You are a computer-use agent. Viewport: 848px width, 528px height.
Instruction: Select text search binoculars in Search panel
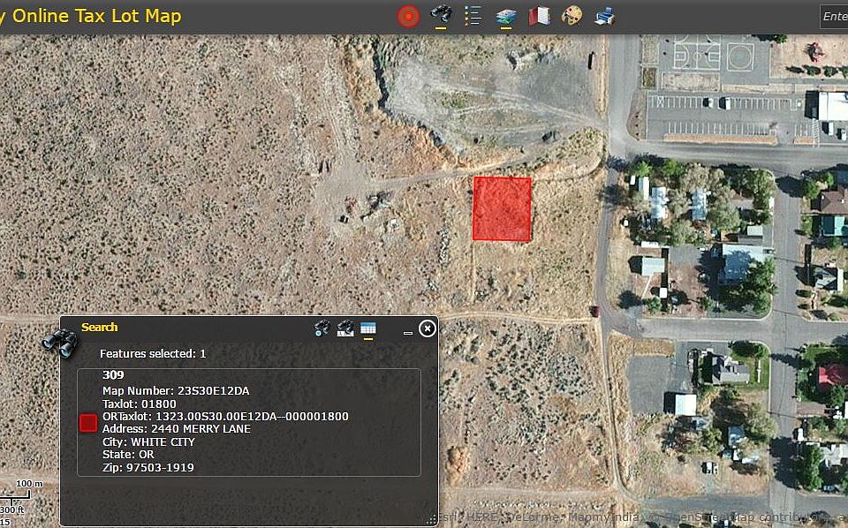(345, 328)
